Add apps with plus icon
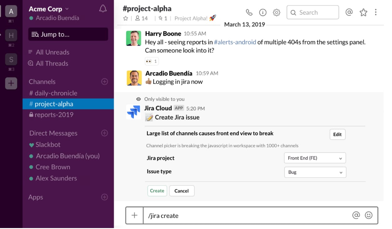The height and width of the screenshot is (229, 392). pyautogui.click(x=105, y=197)
